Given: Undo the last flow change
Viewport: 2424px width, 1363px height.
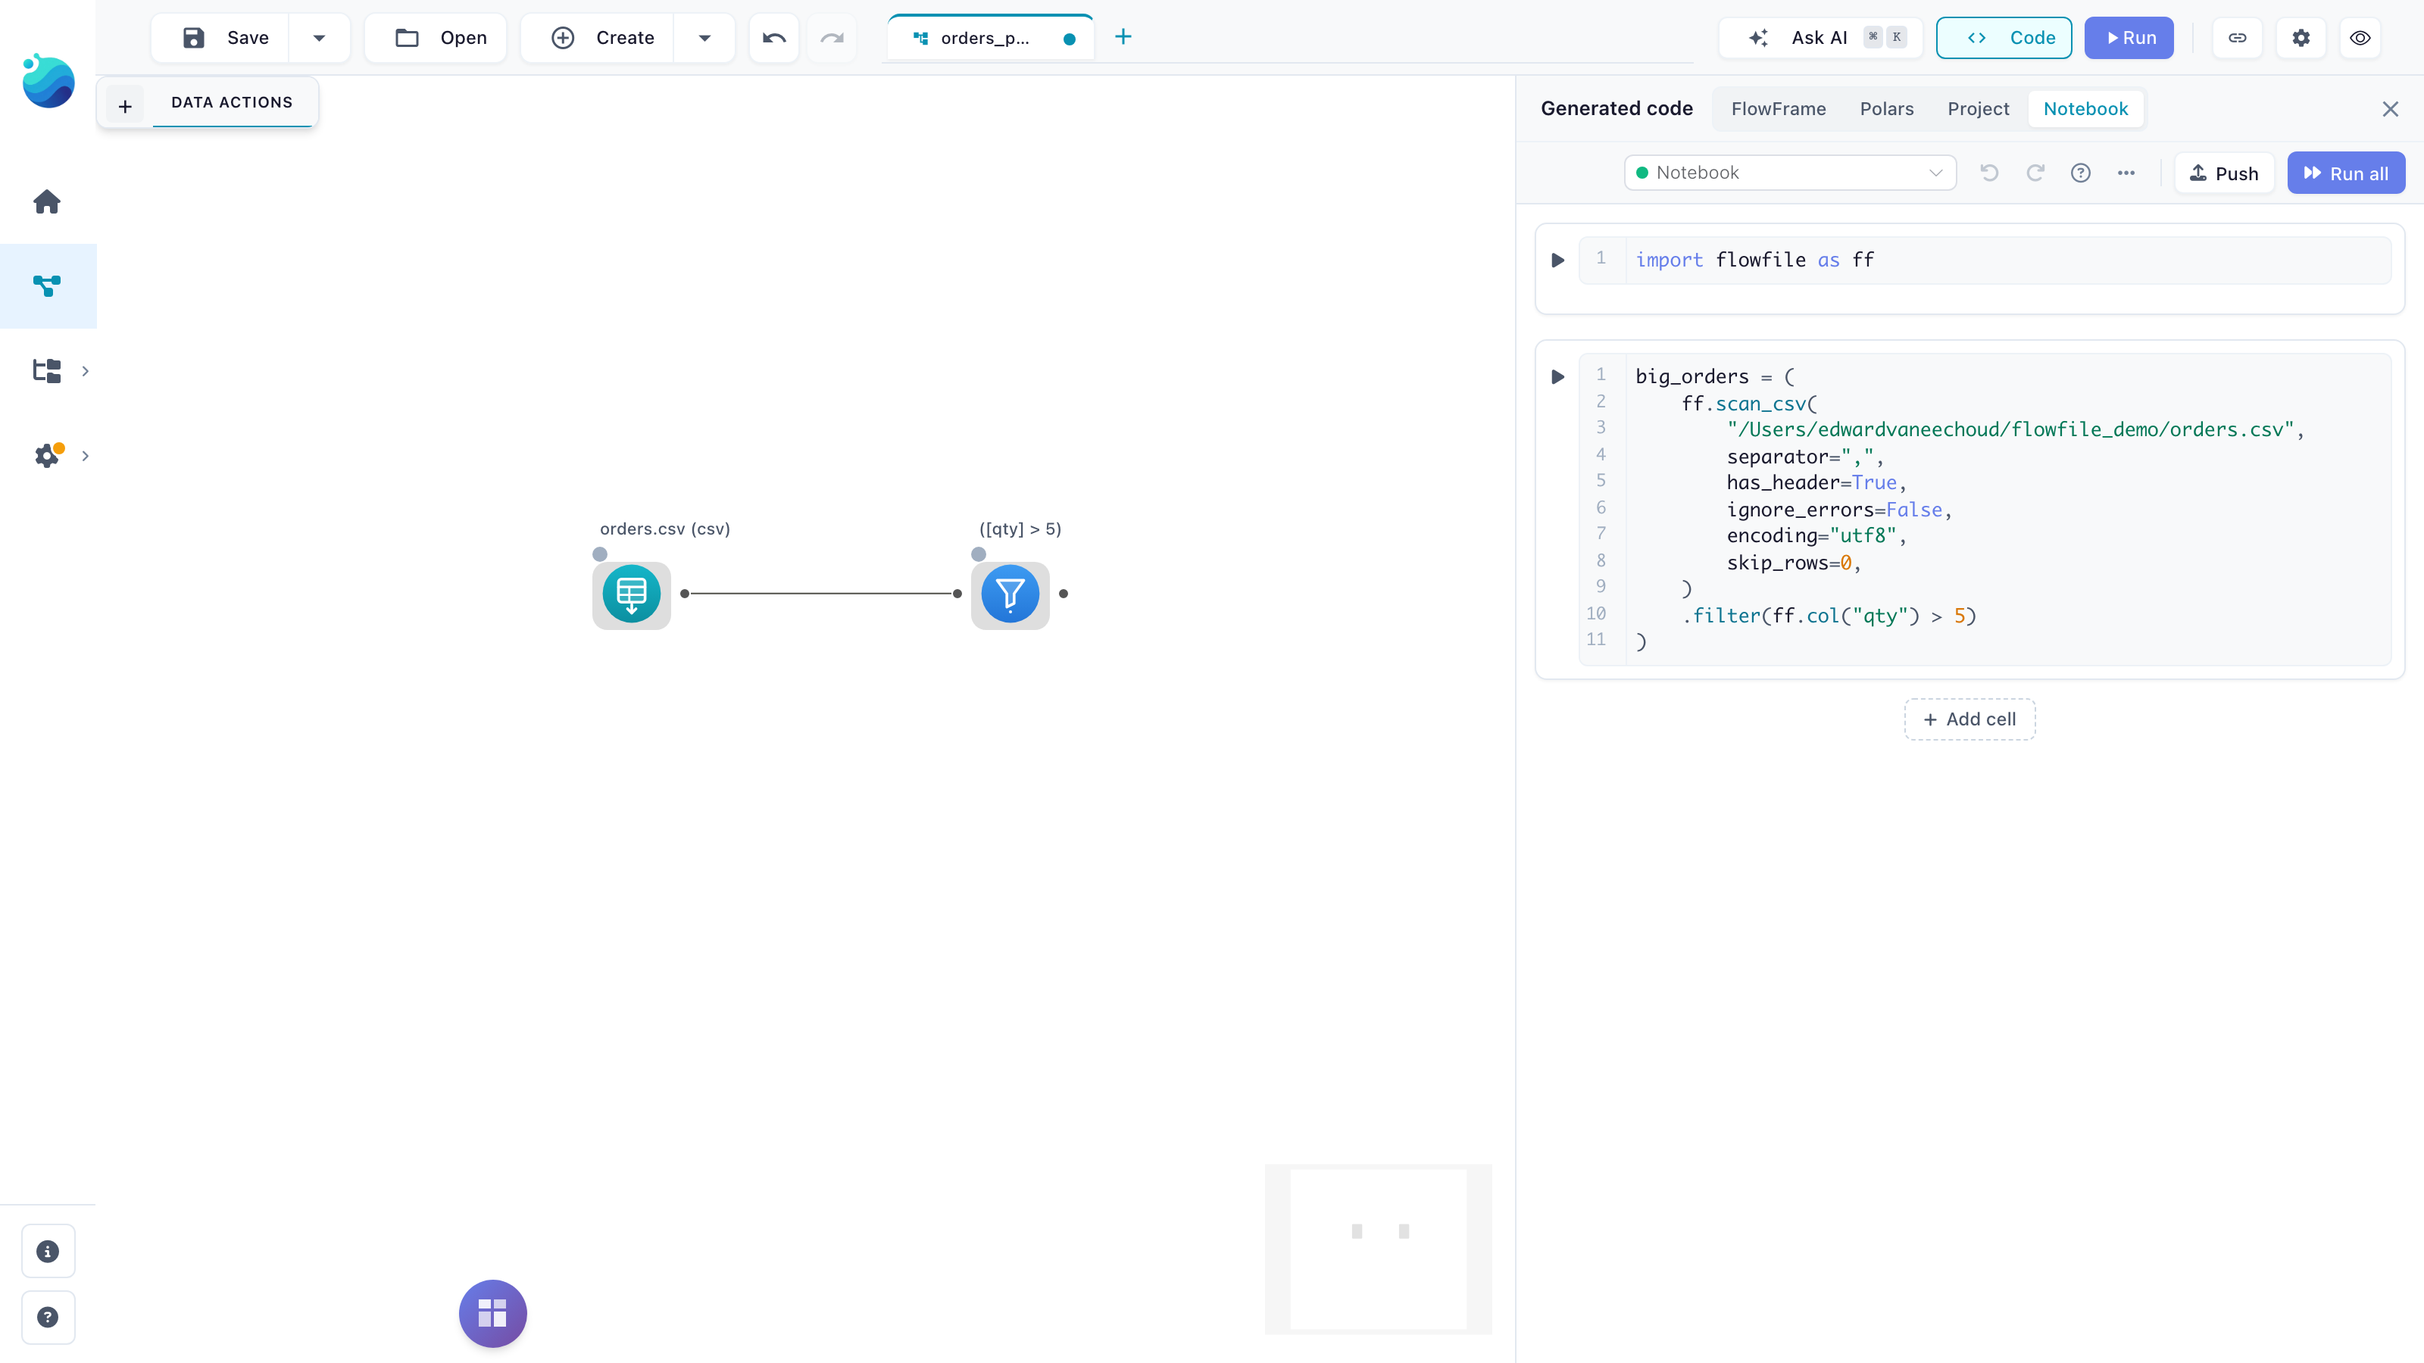Looking at the screenshot, I should [x=773, y=38].
